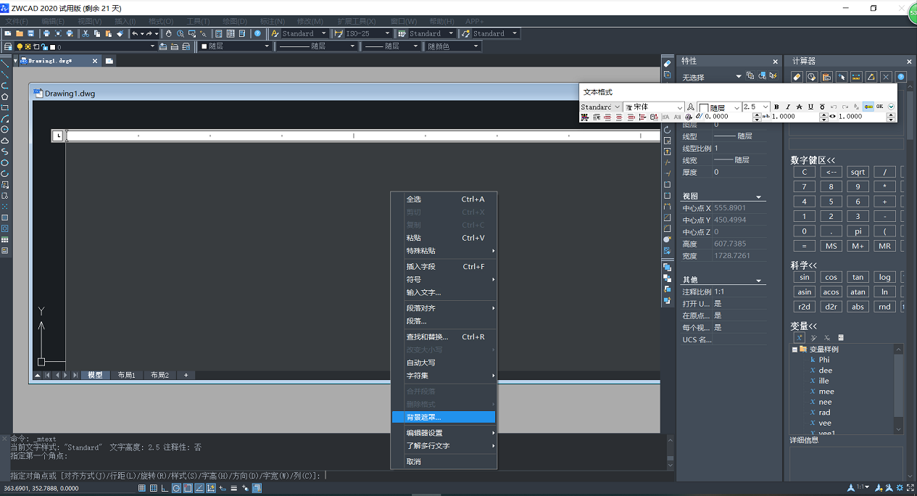Viewport: 917px width, 496px height.
Task: Click OK in the text format toolbar
Action: [x=880, y=107]
